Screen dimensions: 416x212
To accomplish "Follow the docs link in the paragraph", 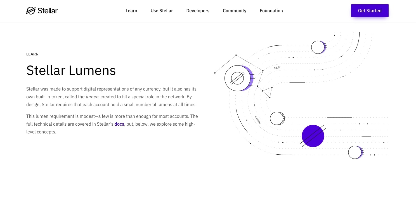I will pos(119,124).
